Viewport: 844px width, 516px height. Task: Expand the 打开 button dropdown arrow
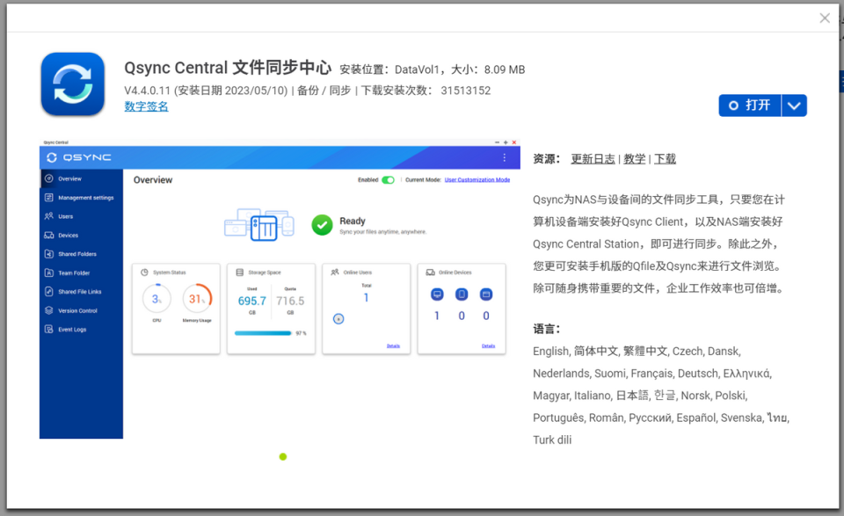pos(794,105)
